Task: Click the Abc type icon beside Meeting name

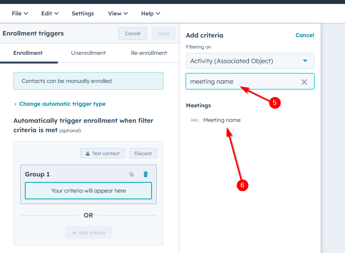Action: tap(194, 120)
